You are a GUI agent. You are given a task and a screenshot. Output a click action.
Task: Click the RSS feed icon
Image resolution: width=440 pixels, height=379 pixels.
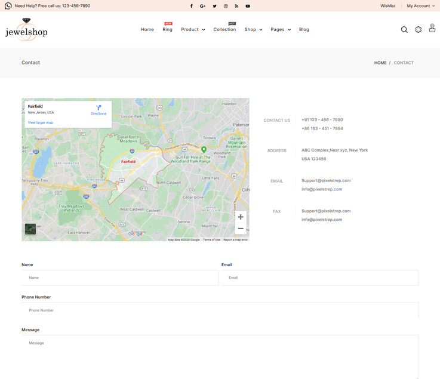click(236, 6)
